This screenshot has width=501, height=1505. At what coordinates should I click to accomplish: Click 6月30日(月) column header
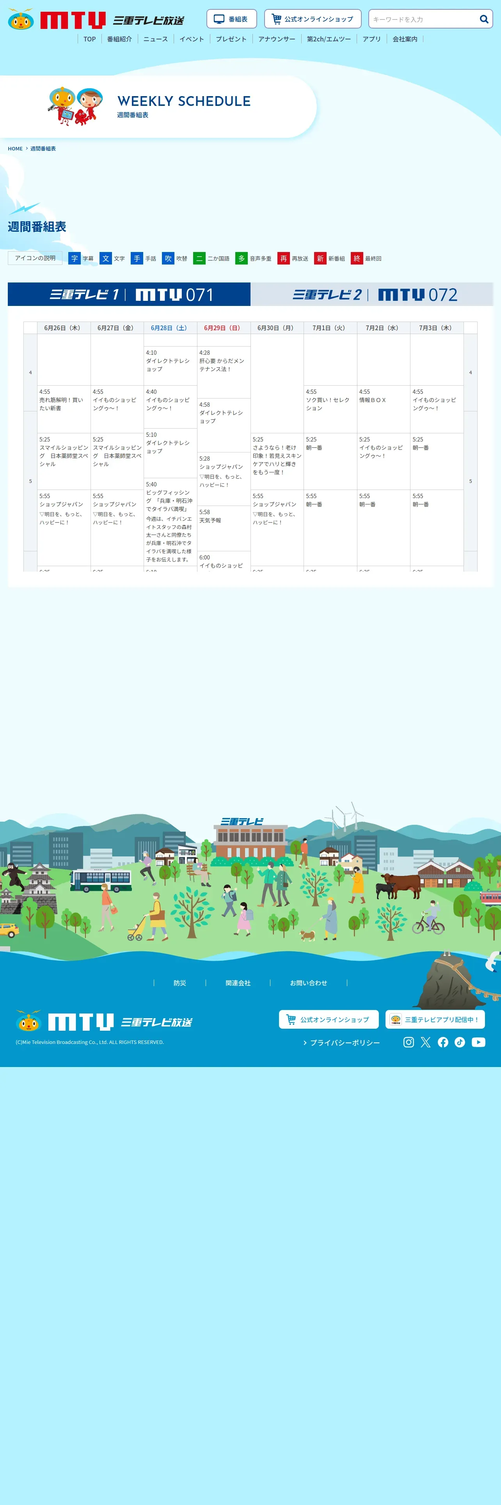tap(277, 328)
